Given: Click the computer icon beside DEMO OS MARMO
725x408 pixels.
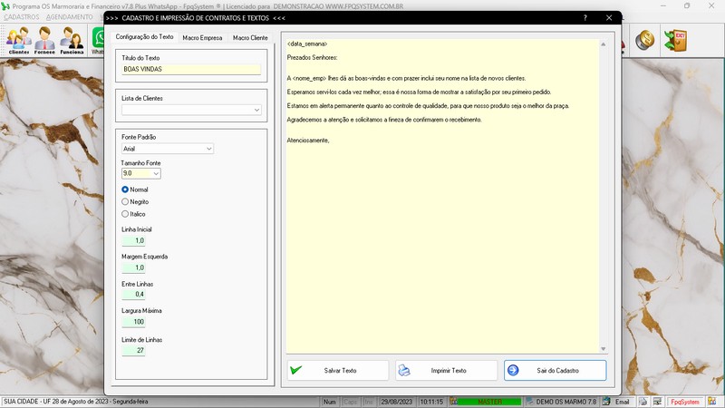Looking at the screenshot, I should [529, 402].
